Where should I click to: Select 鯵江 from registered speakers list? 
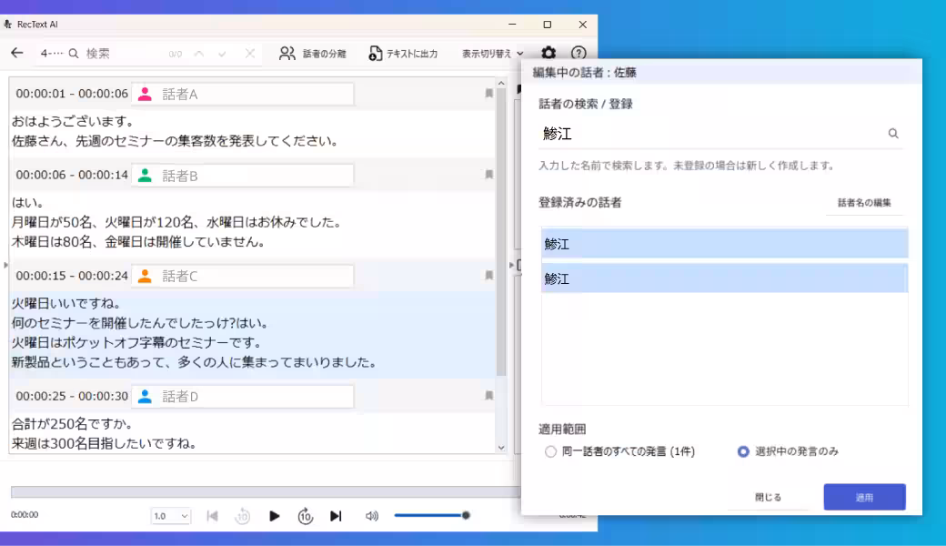[x=725, y=244]
